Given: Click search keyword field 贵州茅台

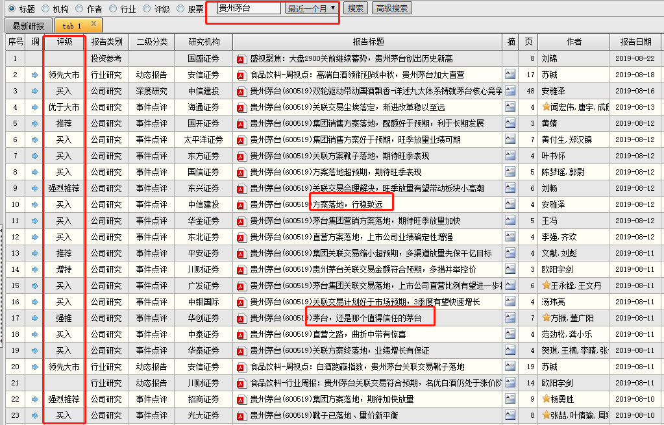Looking at the screenshot, I should 249,8.
